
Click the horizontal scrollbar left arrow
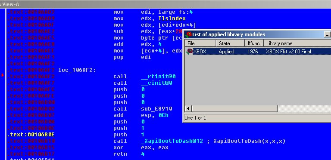188,109
